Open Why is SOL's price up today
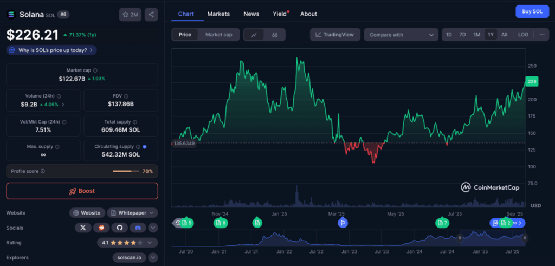 coord(51,50)
